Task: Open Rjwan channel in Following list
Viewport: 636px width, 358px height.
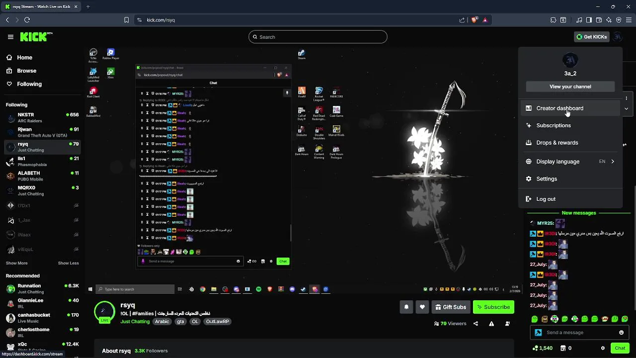Action: 42,132
